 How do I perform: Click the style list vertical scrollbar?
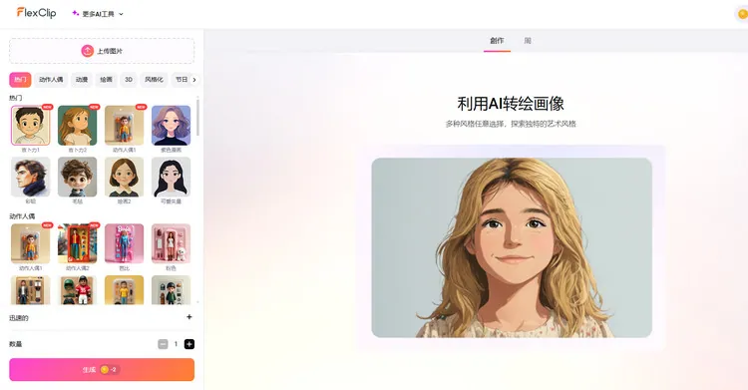(x=197, y=117)
